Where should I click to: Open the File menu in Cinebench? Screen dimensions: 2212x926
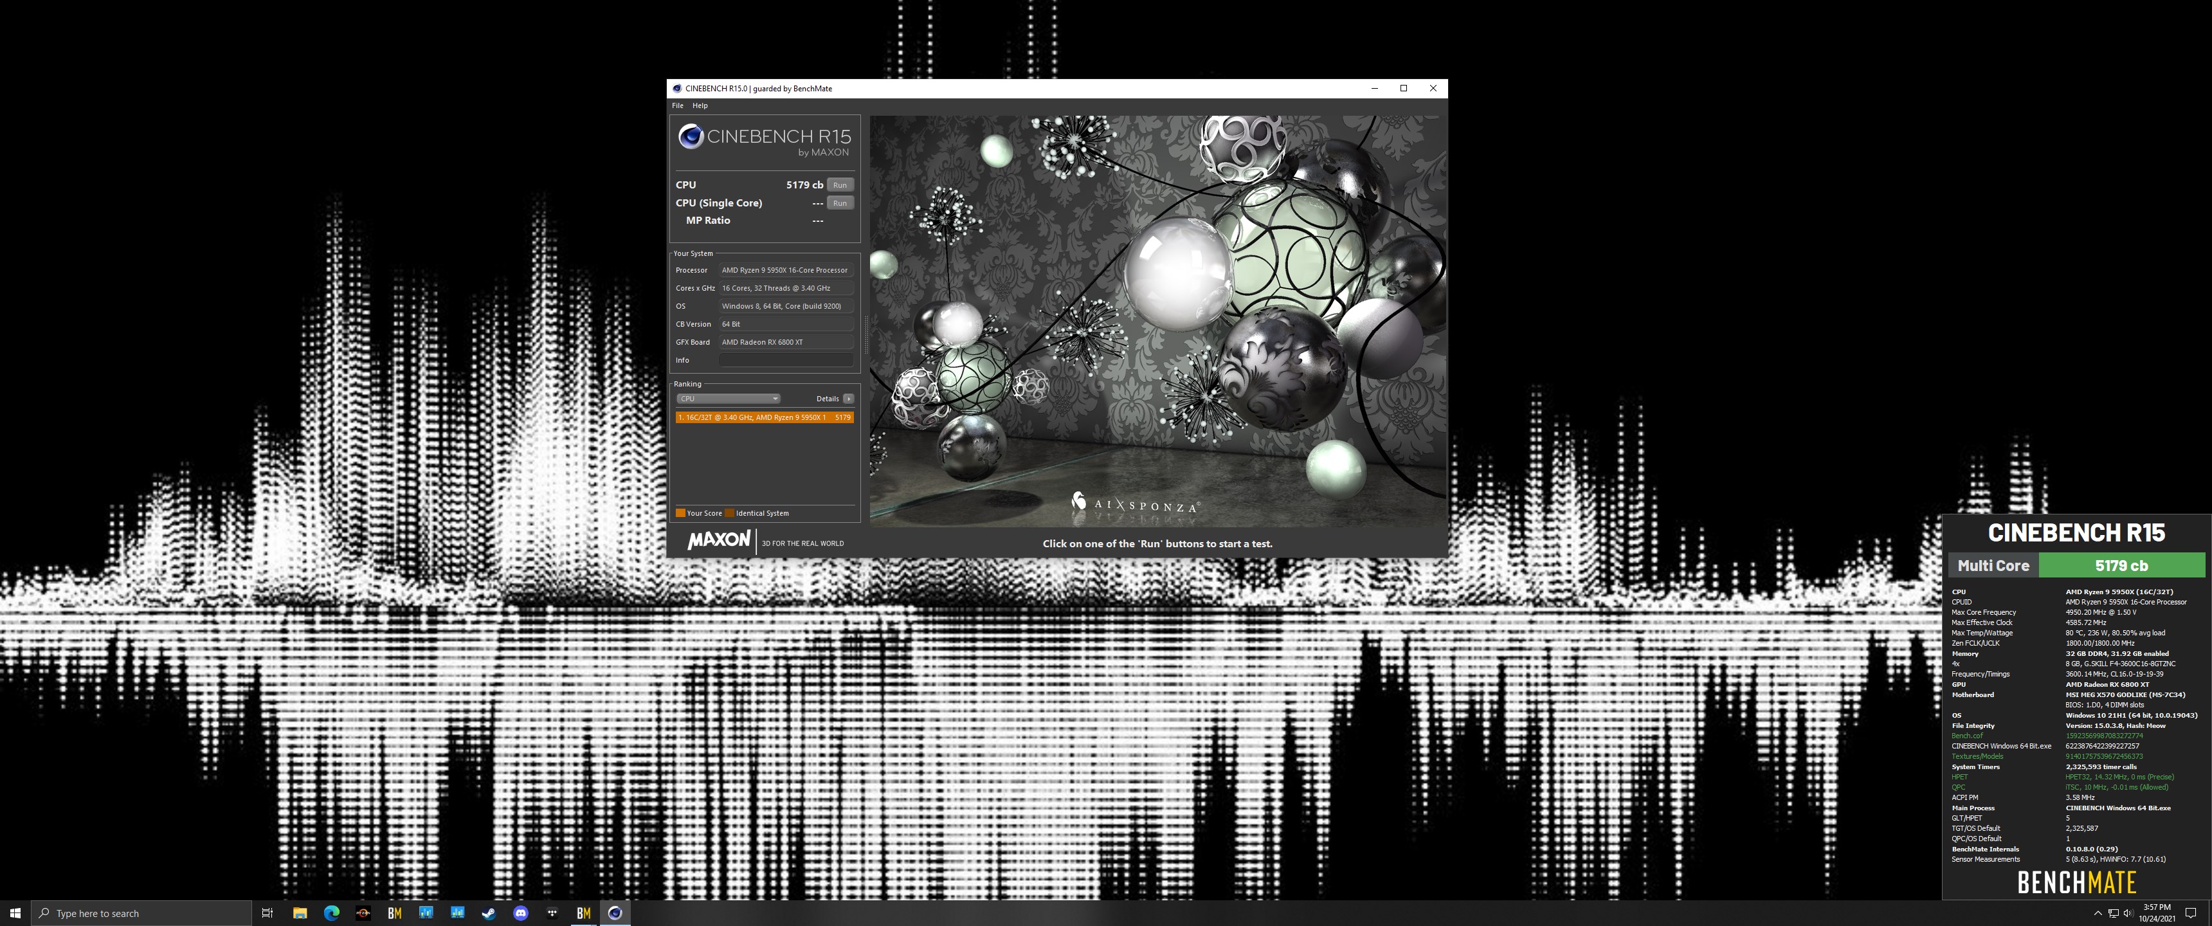(678, 105)
